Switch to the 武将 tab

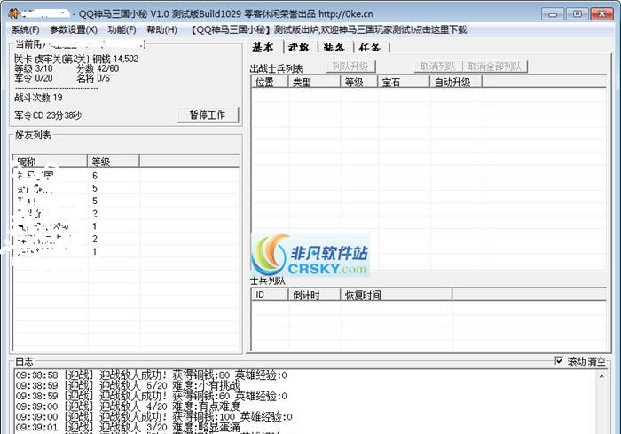coord(299,48)
